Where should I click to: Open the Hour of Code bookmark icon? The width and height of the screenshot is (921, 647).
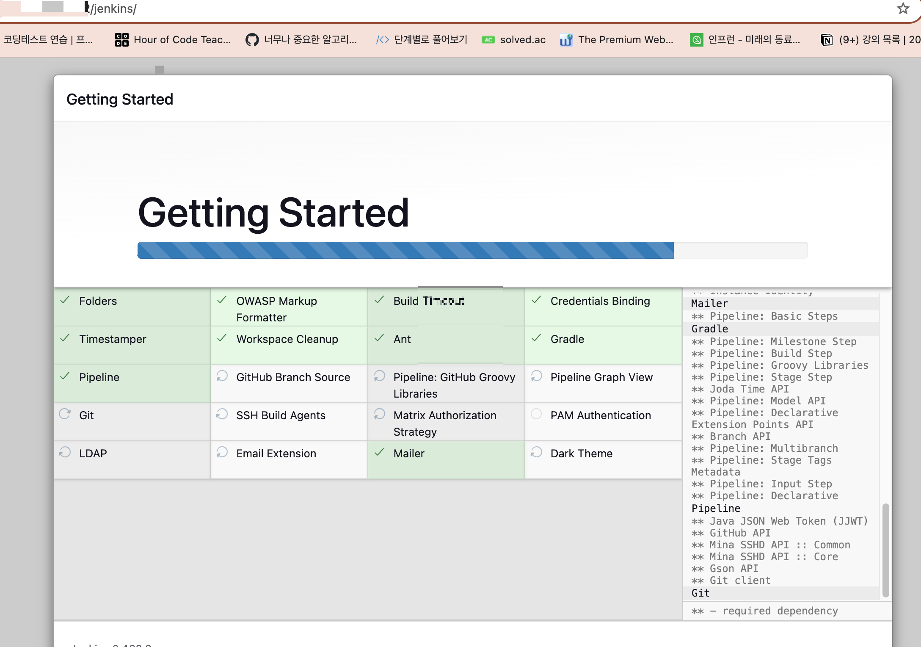(121, 40)
